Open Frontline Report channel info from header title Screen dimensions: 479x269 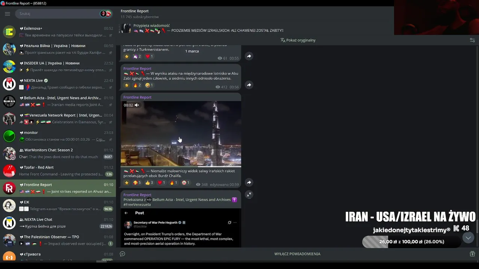point(134,11)
